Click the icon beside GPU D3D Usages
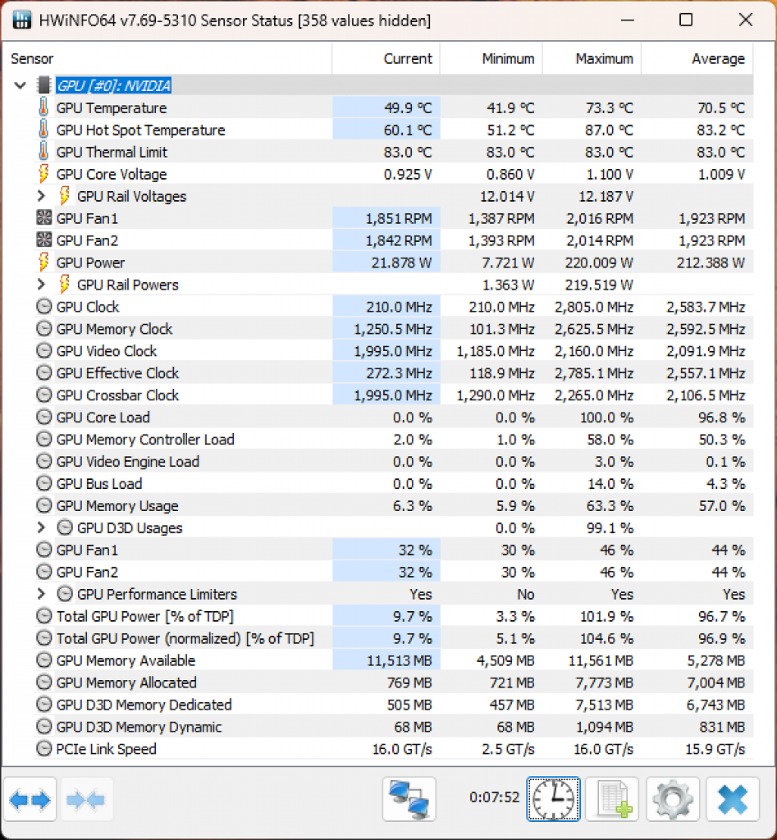 65,527
